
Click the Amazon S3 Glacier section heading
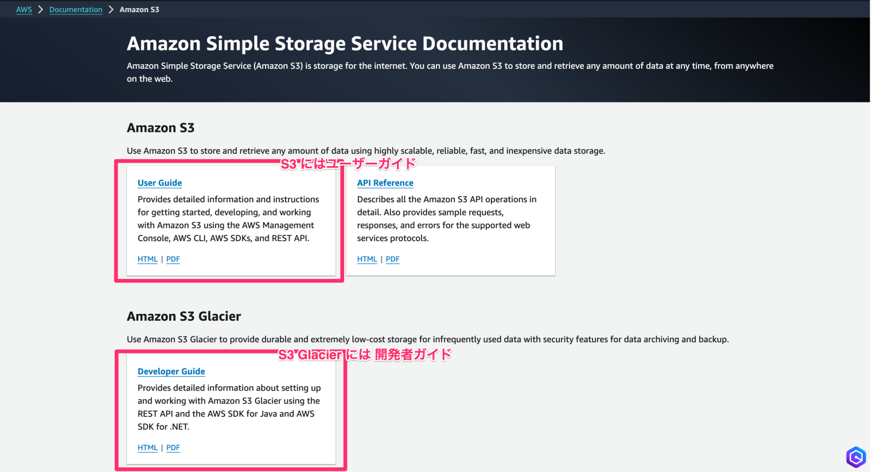pyautogui.click(x=184, y=316)
